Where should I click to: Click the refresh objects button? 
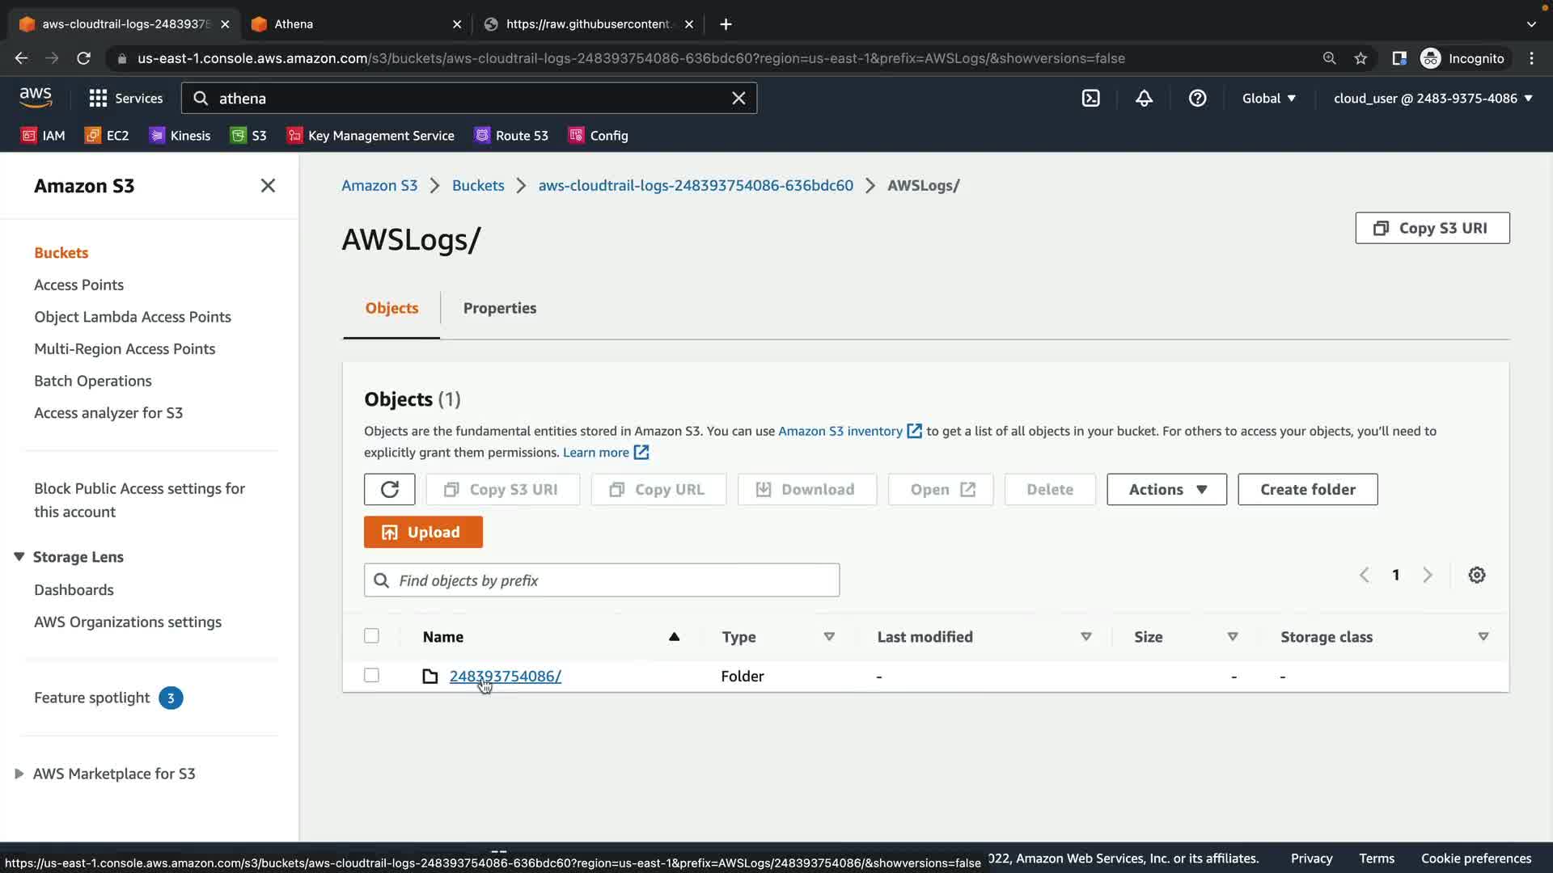point(389,489)
